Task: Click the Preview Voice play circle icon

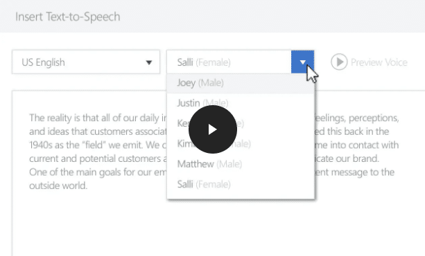Action: 339,62
